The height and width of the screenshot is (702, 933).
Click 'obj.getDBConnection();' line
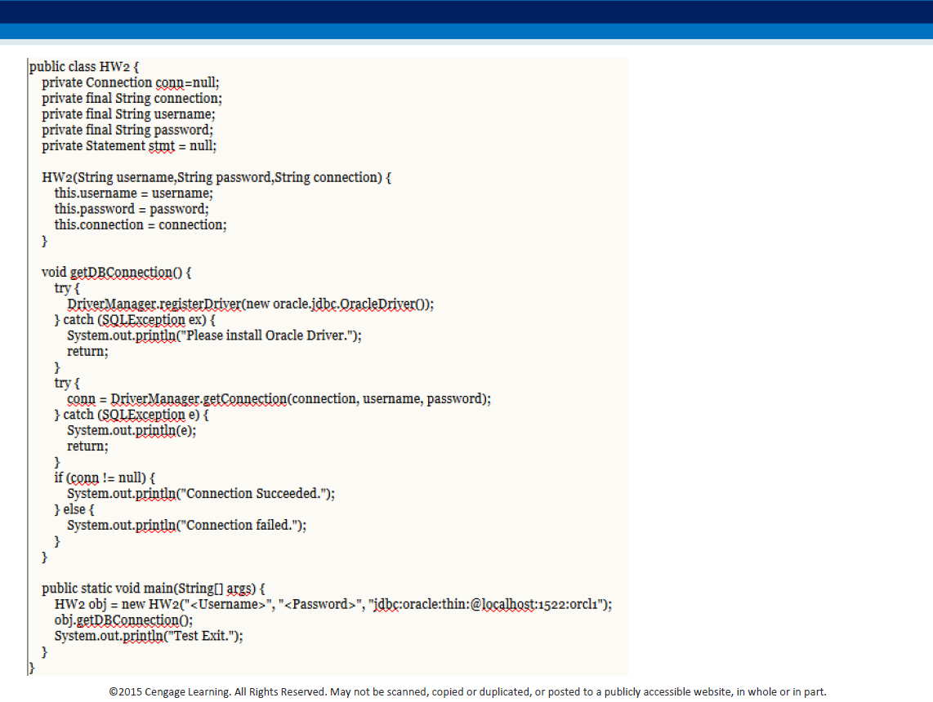(123, 620)
